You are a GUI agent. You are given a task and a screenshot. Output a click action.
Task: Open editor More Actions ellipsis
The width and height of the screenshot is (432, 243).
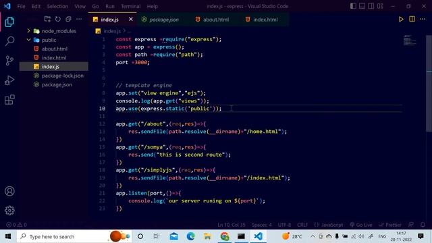pyautogui.click(x=423, y=19)
